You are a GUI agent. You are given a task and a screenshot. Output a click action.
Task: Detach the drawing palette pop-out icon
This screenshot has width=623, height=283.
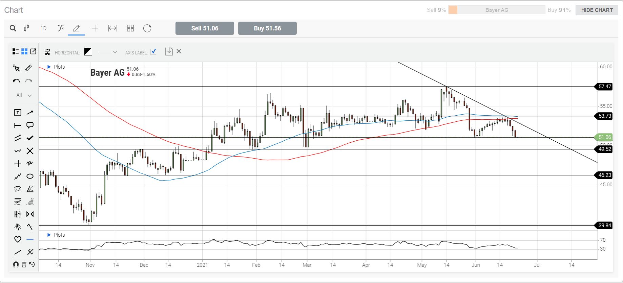tap(33, 51)
